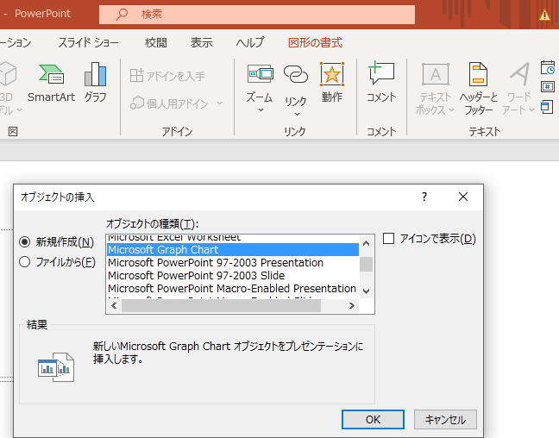The image size is (559, 438).
Task: Click the warning triangle icon in the title bar
Action: point(544,15)
